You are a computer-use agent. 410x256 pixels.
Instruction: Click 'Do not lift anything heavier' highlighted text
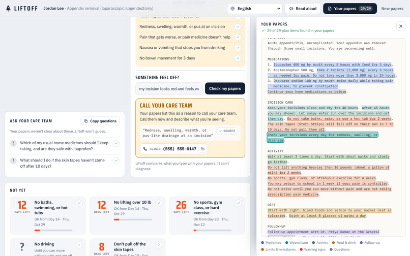[x=329, y=170]
